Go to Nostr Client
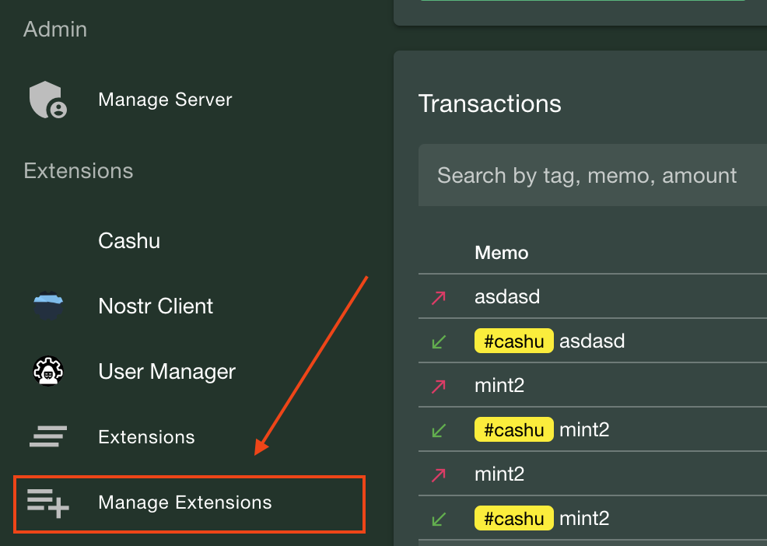Viewport: 767px width, 546px height. pyautogui.click(x=156, y=306)
